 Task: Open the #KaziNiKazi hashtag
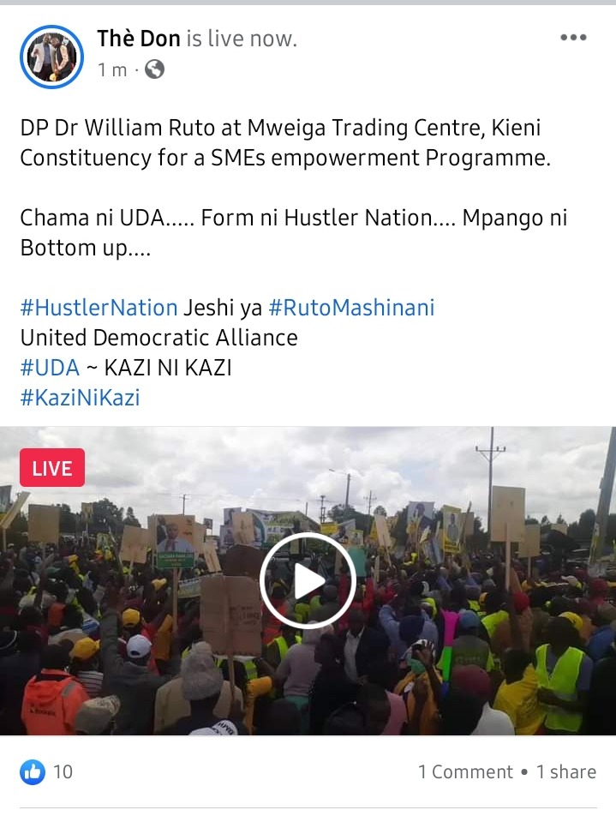81,398
